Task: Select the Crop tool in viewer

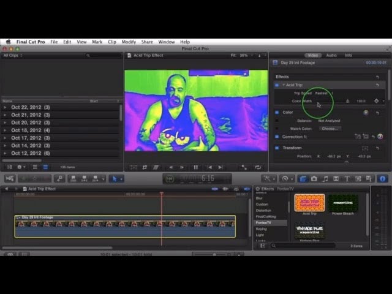Action: [x=145, y=167]
